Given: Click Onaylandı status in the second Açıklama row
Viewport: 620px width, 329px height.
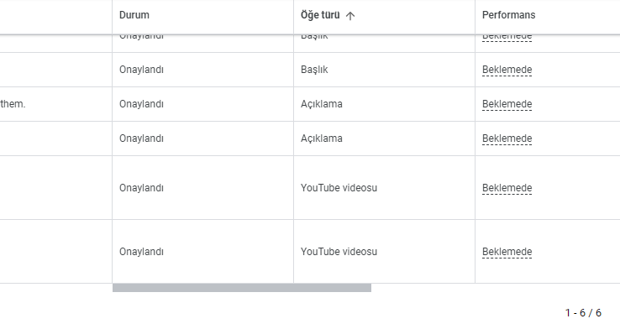Looking at the screenshot, I should click(x=141, y=138).
